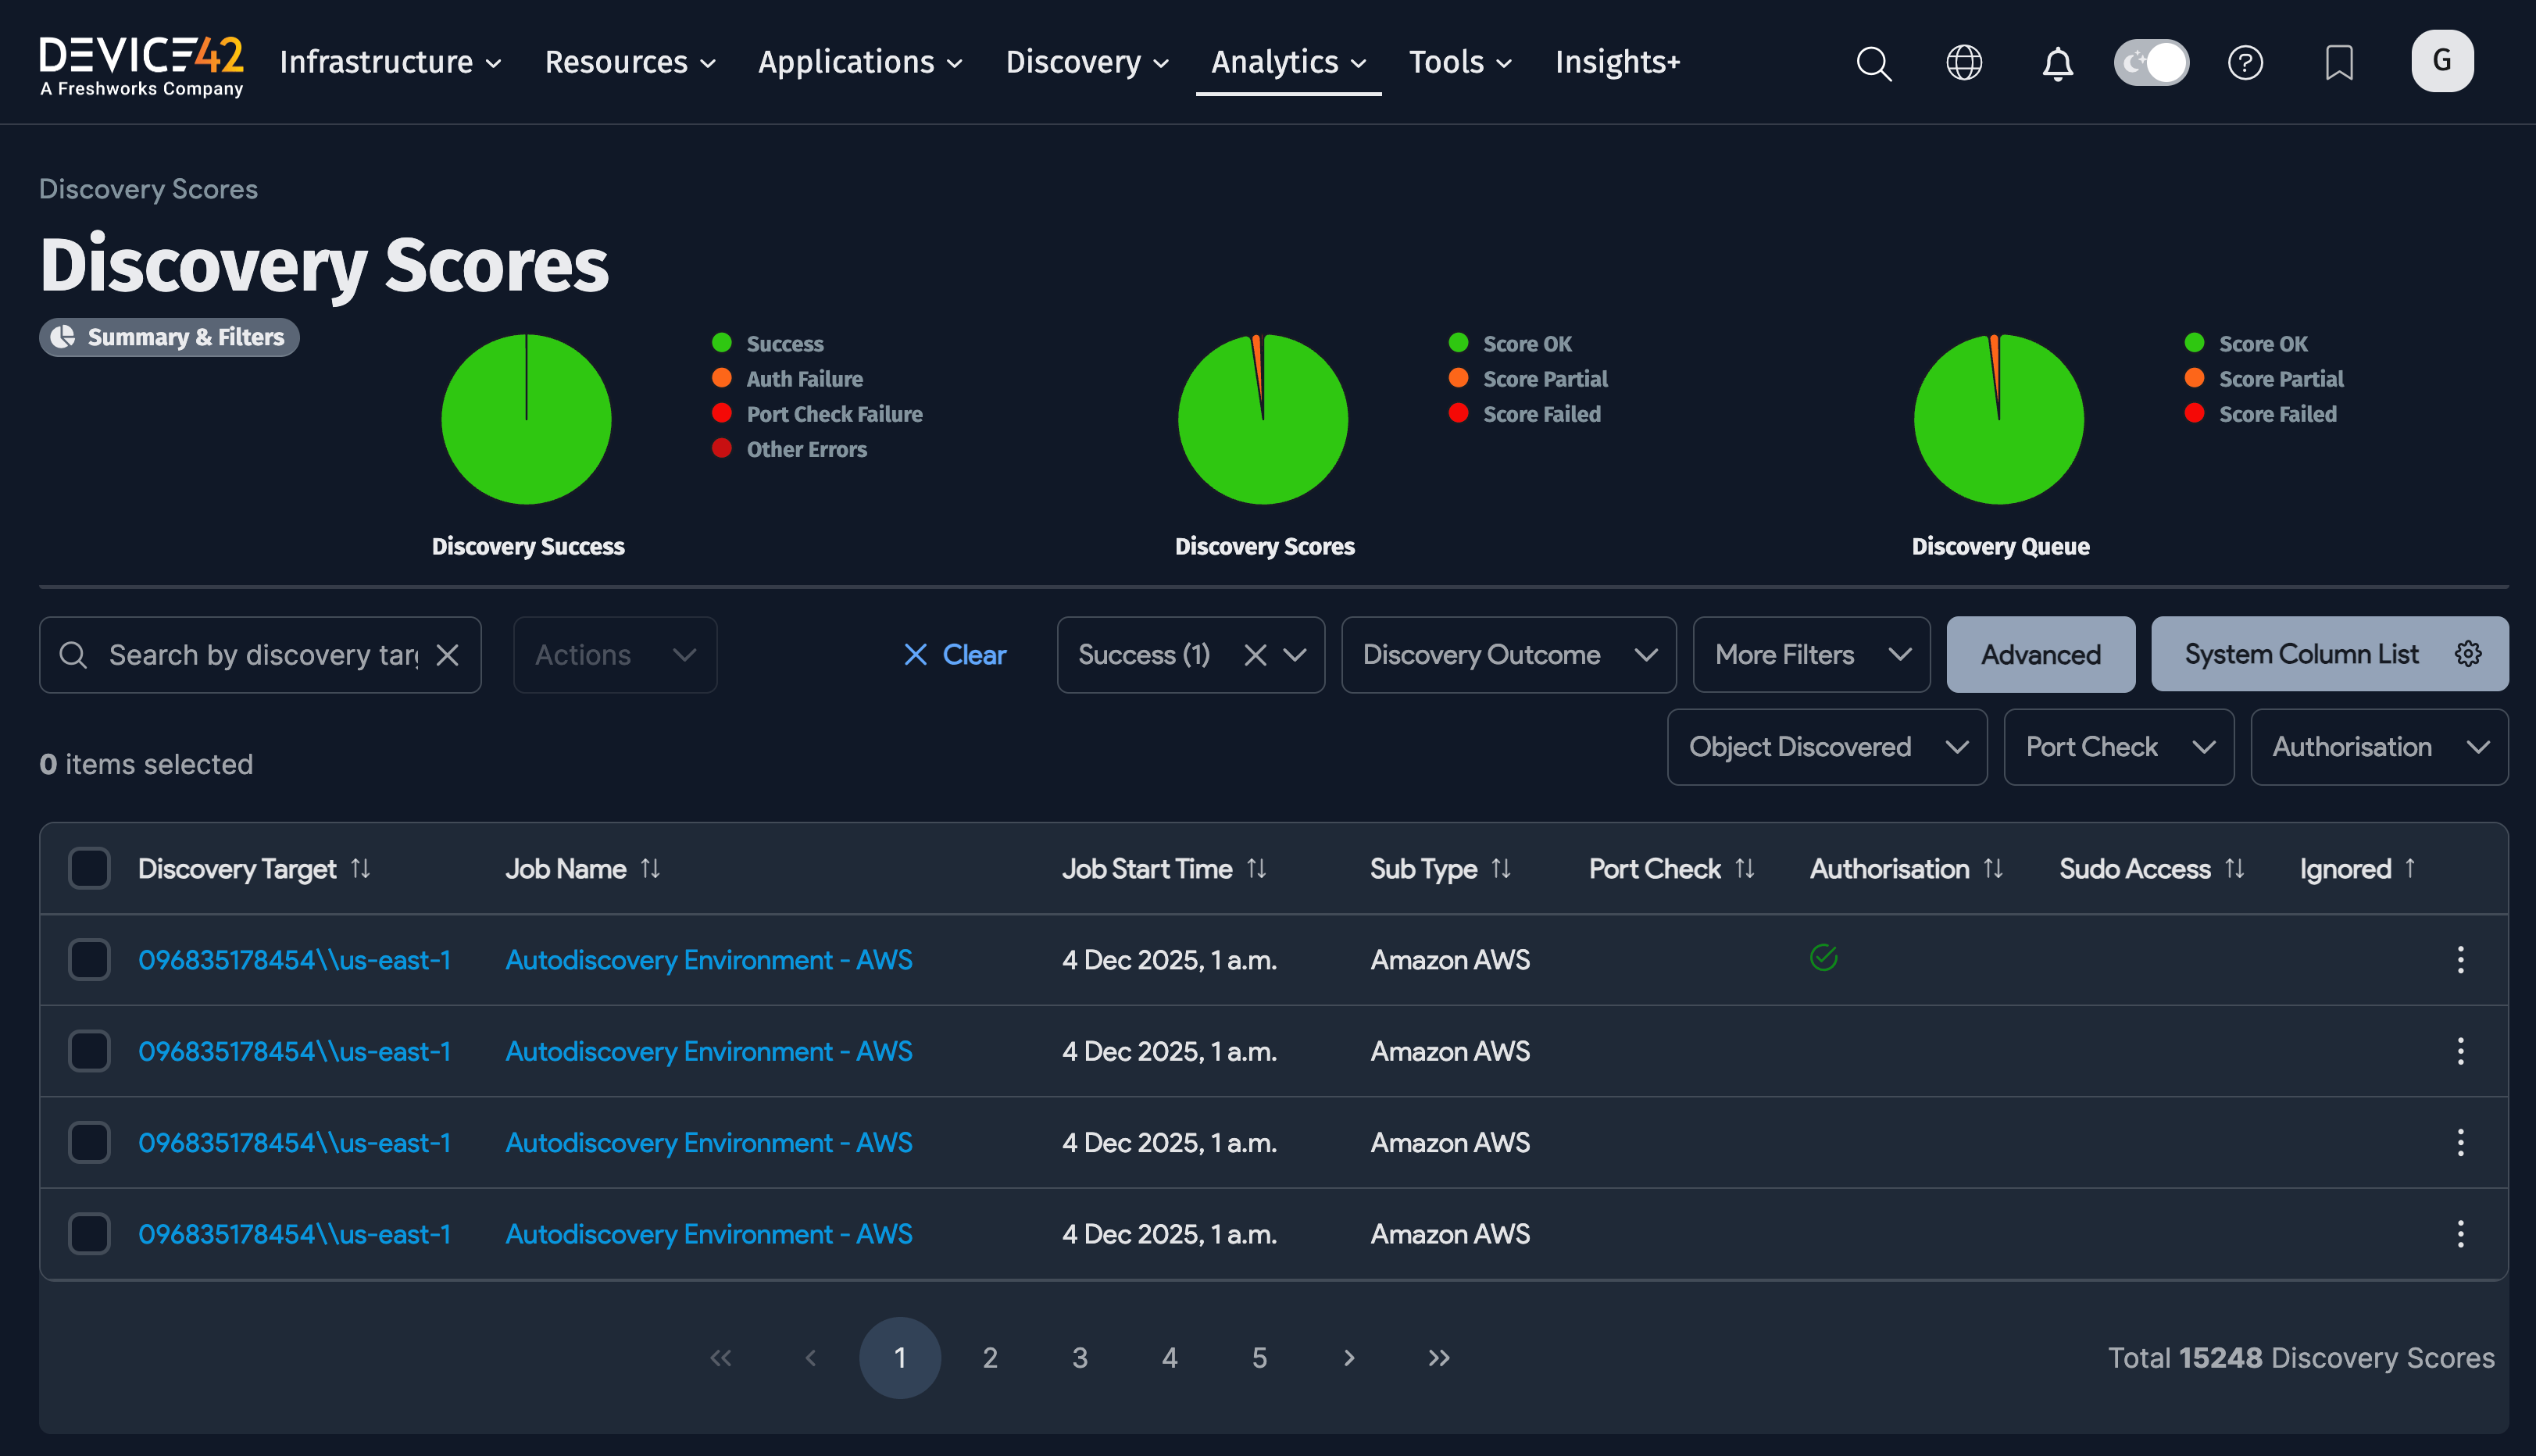Expand the Object Discovered filter
The height and width of the screenshot is (1456, 2536).
click(x=1826, y=747)
